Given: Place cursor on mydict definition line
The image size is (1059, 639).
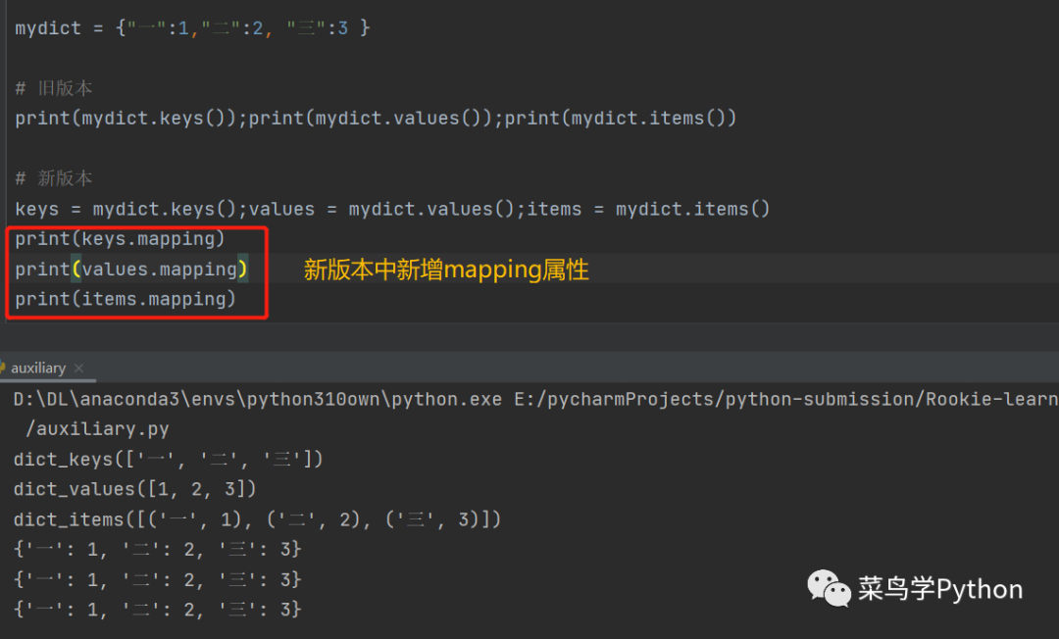Looking at the screenshot, I should pyautogui.click(x=192, y=27).
